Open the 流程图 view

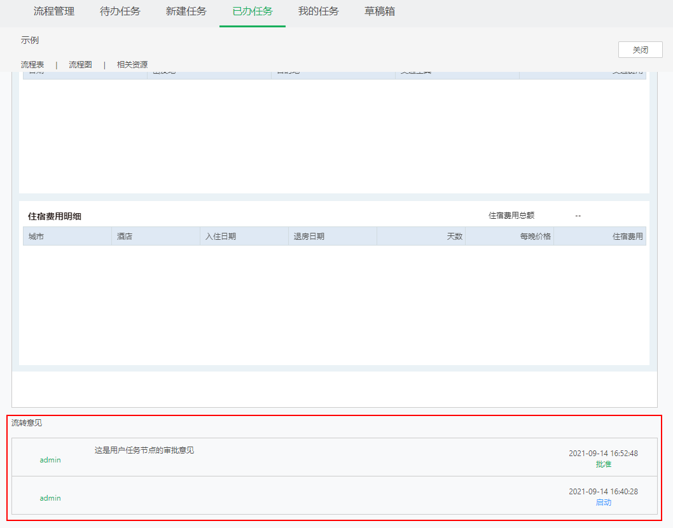click(x=80, y=64)
